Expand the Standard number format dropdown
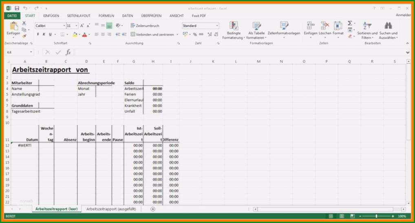Screen dimensions: 415x223 click(217, 26)
